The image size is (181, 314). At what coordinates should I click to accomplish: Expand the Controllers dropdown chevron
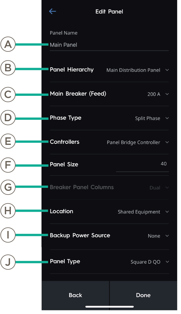click(x=167, y=142)
